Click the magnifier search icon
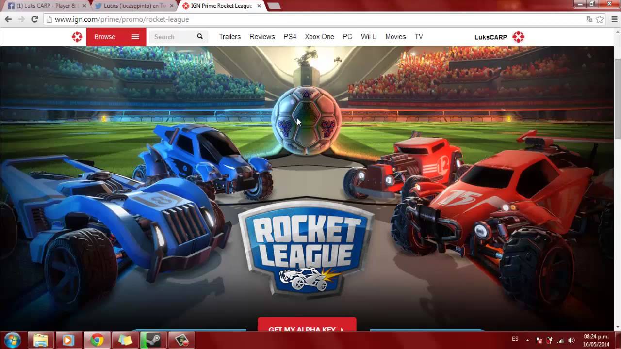The width and height of the screenshot is (621, 349). point(200,37)
